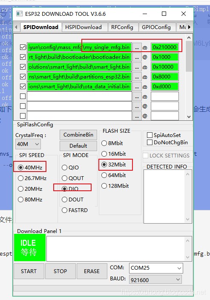Screen dimensions: 210x300
Task: Click the file list scroll up arrow
Action: [x=189, y=38]
